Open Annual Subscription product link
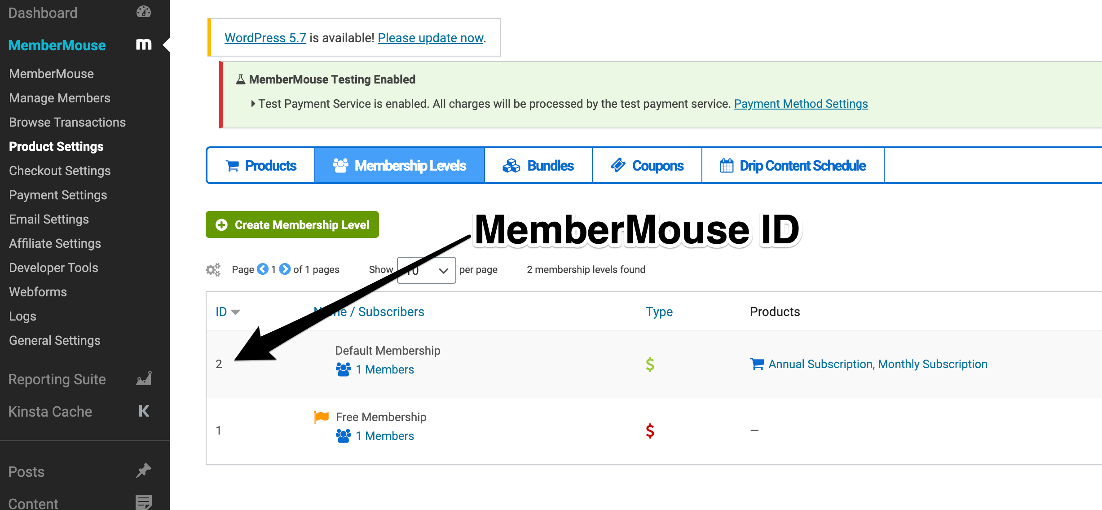Viewport: 1102px width, 510px height. pyautogui.click(x=820, y=364)
